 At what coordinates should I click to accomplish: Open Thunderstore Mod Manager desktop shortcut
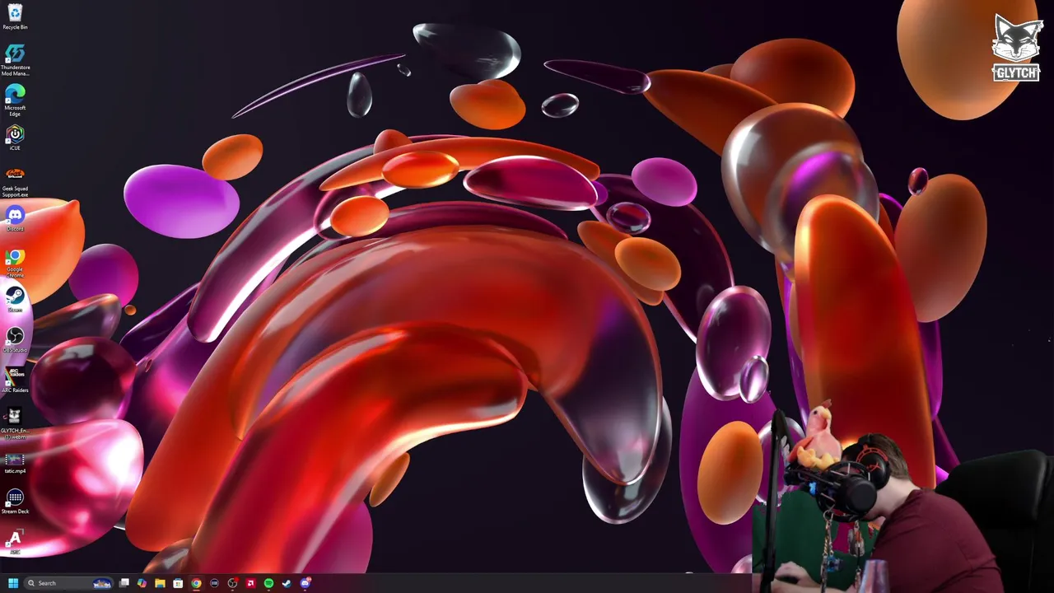[x=15, y=59]
